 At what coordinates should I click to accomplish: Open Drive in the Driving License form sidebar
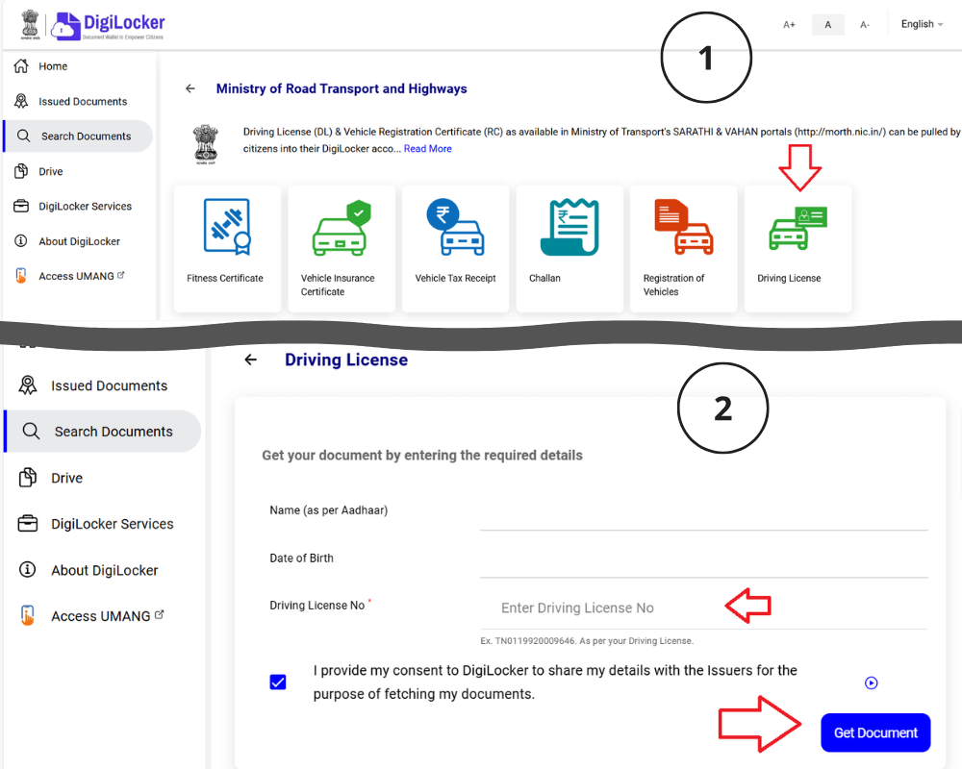(x=51, y=478)
